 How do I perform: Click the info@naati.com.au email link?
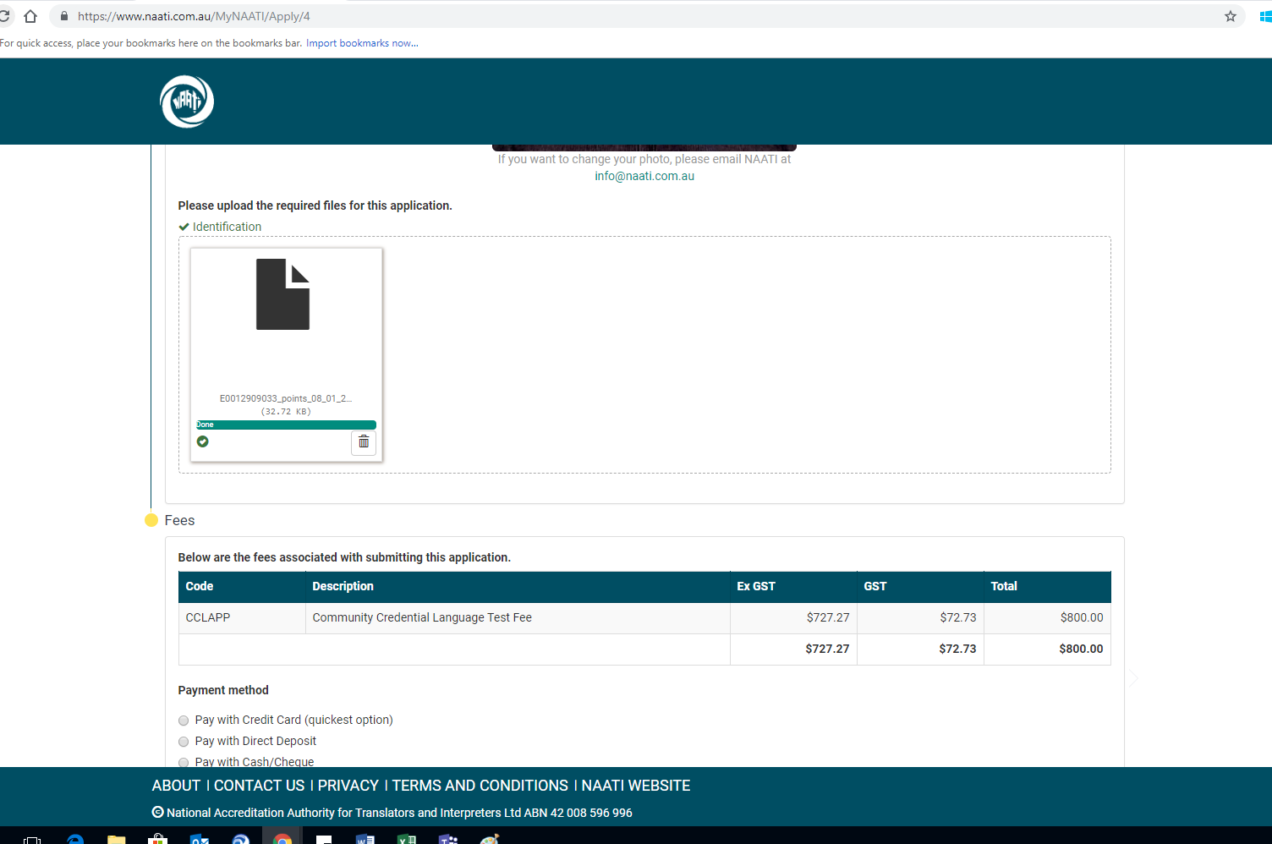[x=644, y=176]
